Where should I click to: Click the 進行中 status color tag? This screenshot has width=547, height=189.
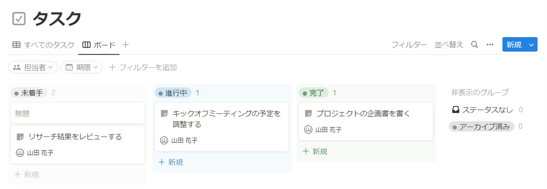click(173, 93)
